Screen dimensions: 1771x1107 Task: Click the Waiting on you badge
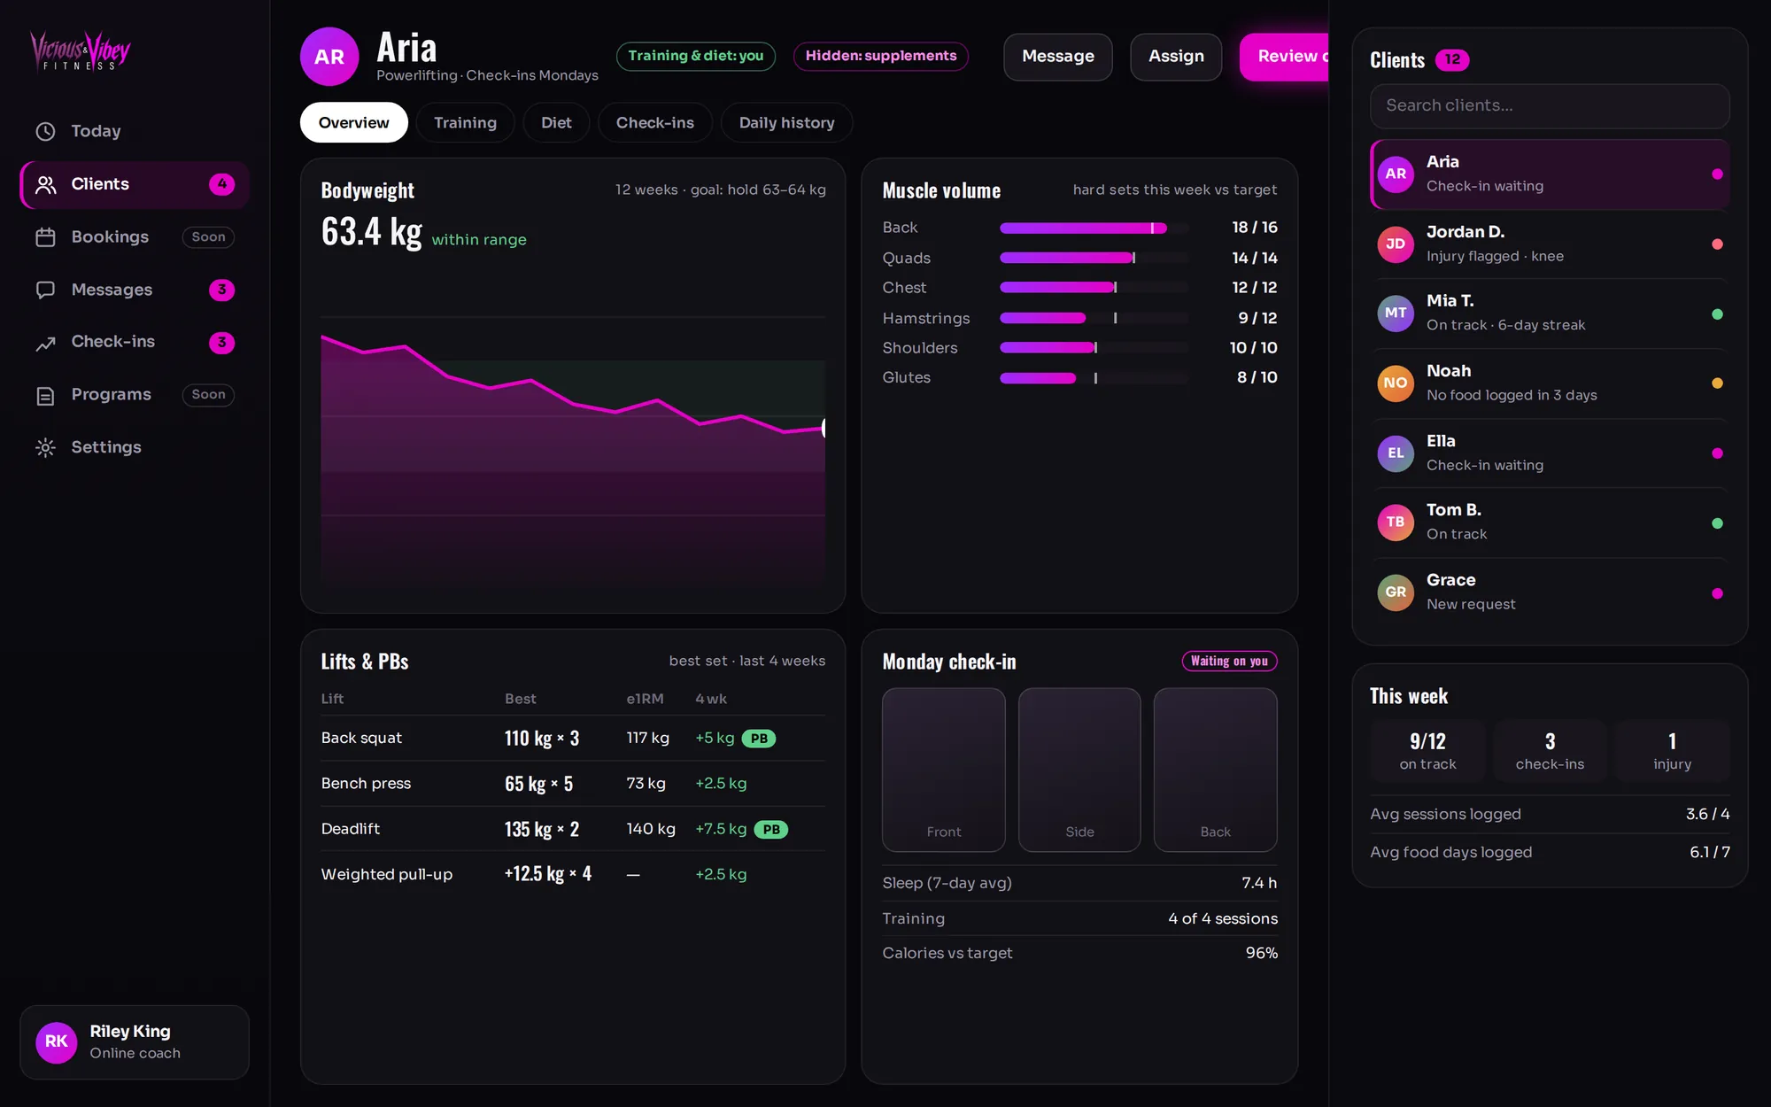(1229, 661)
